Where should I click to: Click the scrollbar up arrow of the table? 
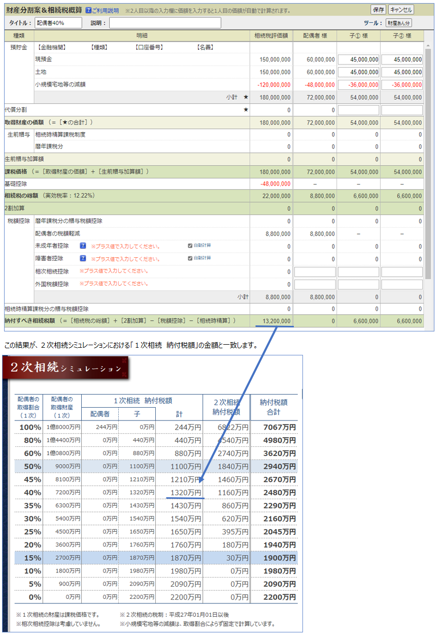point(428,45)
